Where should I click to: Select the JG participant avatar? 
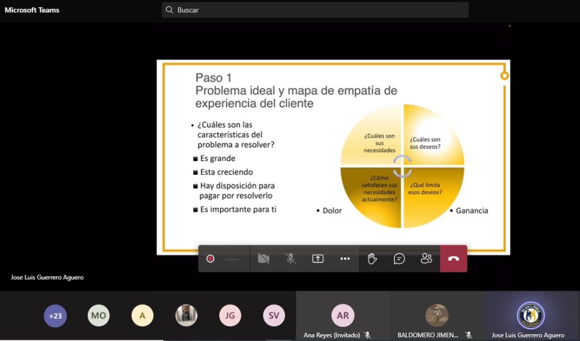pos(230,316)
